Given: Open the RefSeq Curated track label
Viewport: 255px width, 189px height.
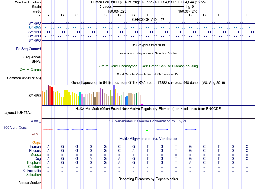Looking at the screenshot, I should (28, 49).
